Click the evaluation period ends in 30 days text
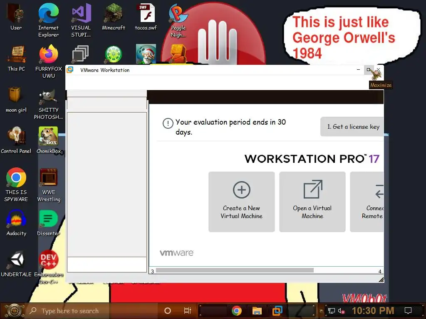Screen dimensions: 426x319 (230, 127)
